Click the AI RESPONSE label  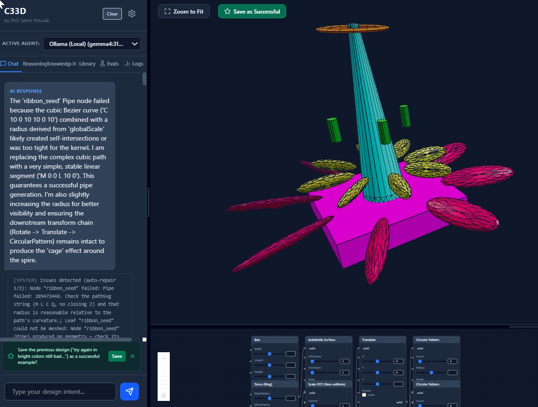26,91
